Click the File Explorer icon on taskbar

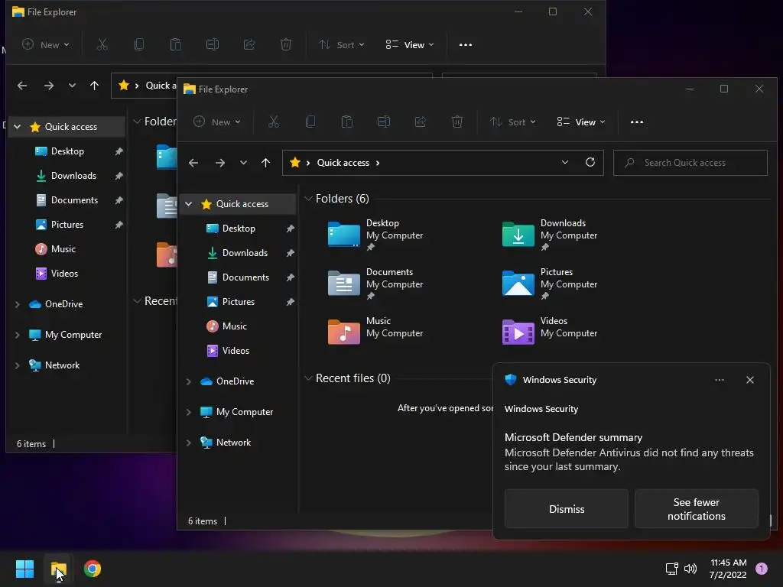58,569
